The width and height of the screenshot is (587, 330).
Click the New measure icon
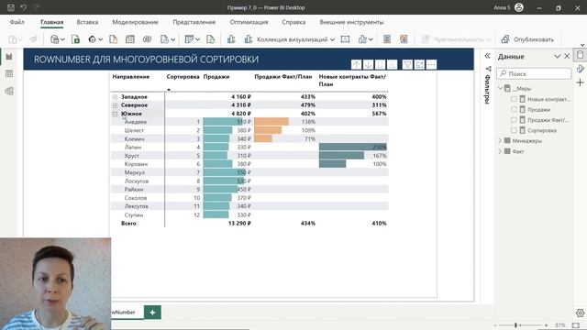pyautogui.click(x=387, y=39)
